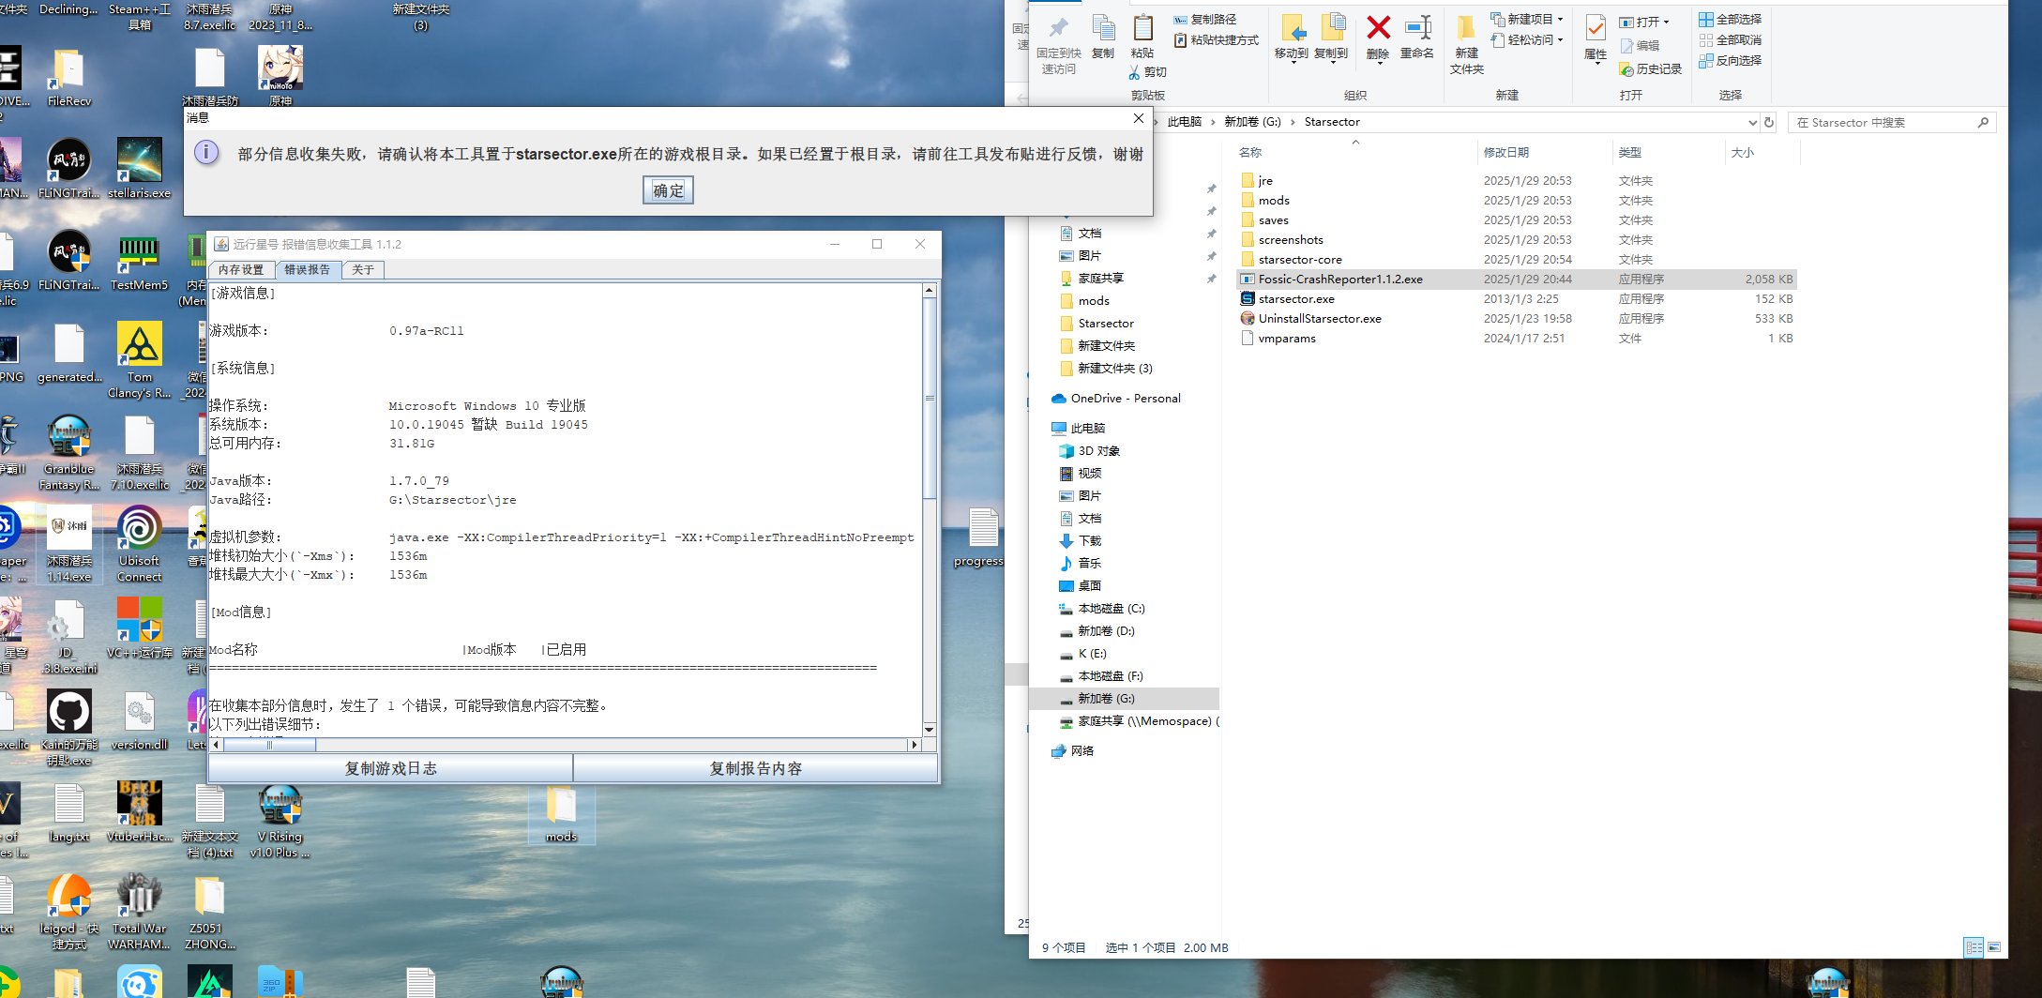Open the address bar history dropdown arrow
Screen dimensions: 2042x998
click(x=1752, y=122)
